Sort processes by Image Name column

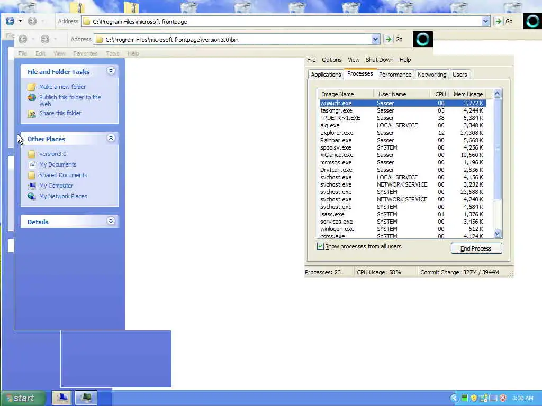(x=345, y=94)
